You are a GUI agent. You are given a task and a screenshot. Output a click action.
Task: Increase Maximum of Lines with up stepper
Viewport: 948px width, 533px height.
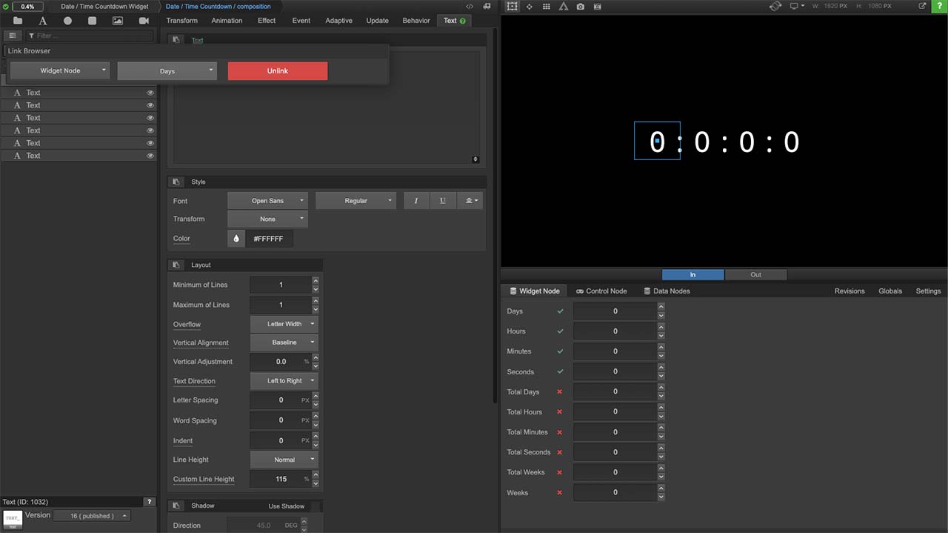pyautogui.click(x=316, y=301)
